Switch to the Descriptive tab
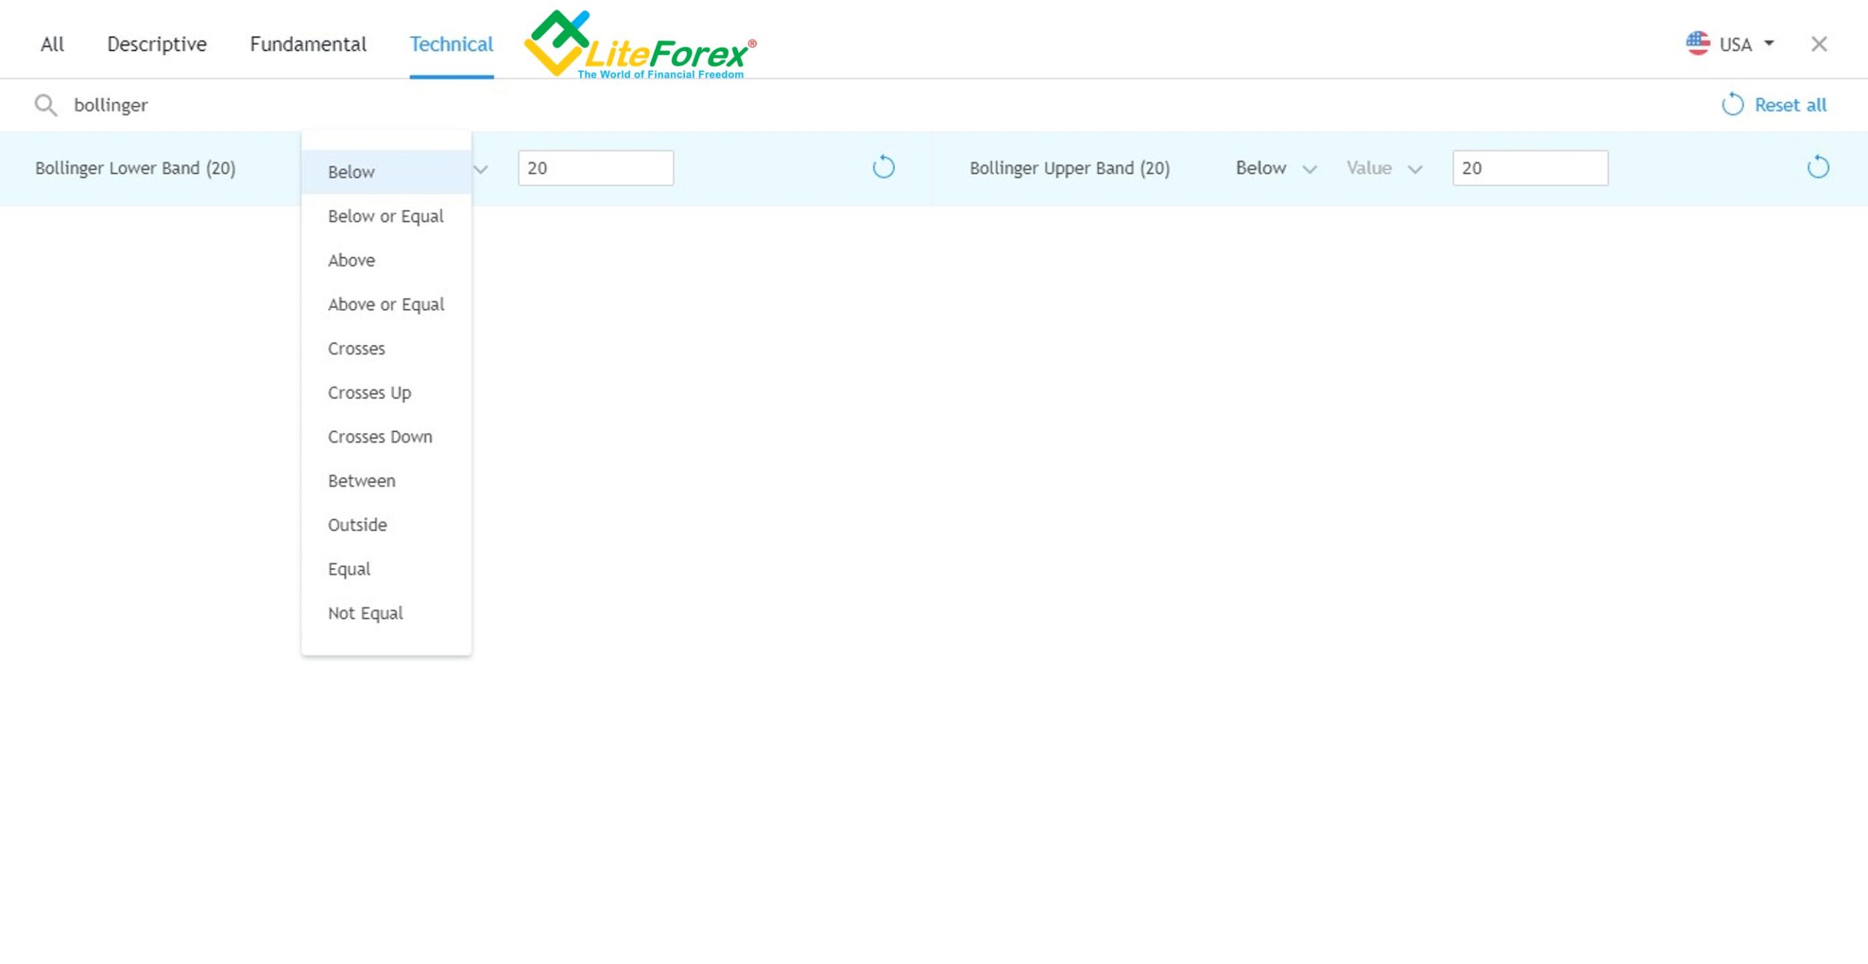 coord(156,44)
